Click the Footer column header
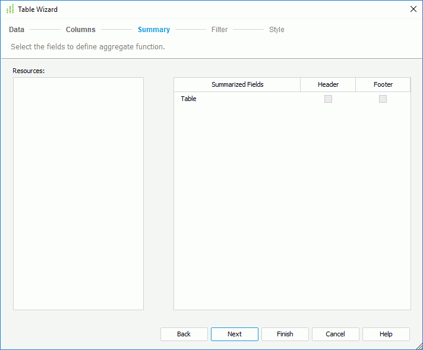 (x=383, y=85)
